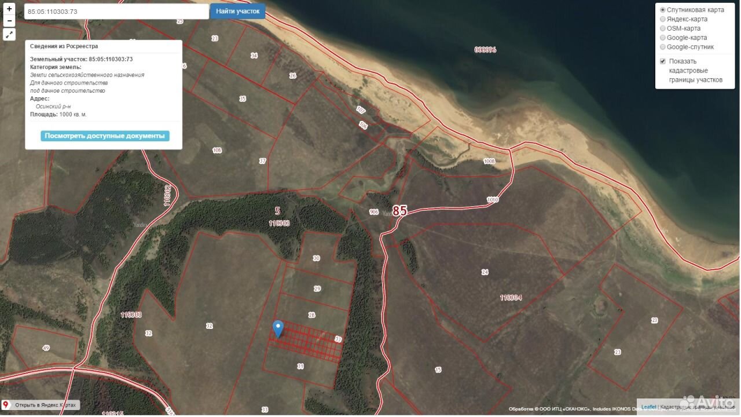The width and height of the screenshot is (741, 417).
Task: Open Открыть в Яндекс Картах link
Action: 41,405
